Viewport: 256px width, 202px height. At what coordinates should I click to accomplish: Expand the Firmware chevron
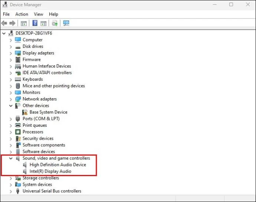pyautogui.click(x=11, y=60)
